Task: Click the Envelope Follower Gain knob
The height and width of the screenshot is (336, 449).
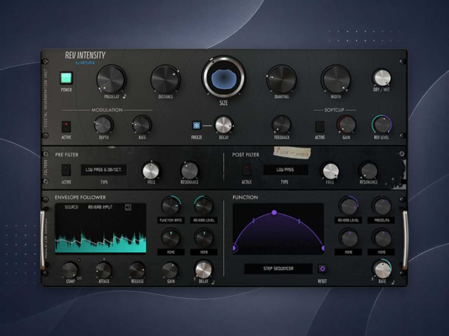Action: click(x=171, y=270)
